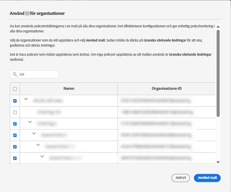The image size is (231, 192).
Task: Uncheck the last visible row checkbox
Action: pos(15,158)
